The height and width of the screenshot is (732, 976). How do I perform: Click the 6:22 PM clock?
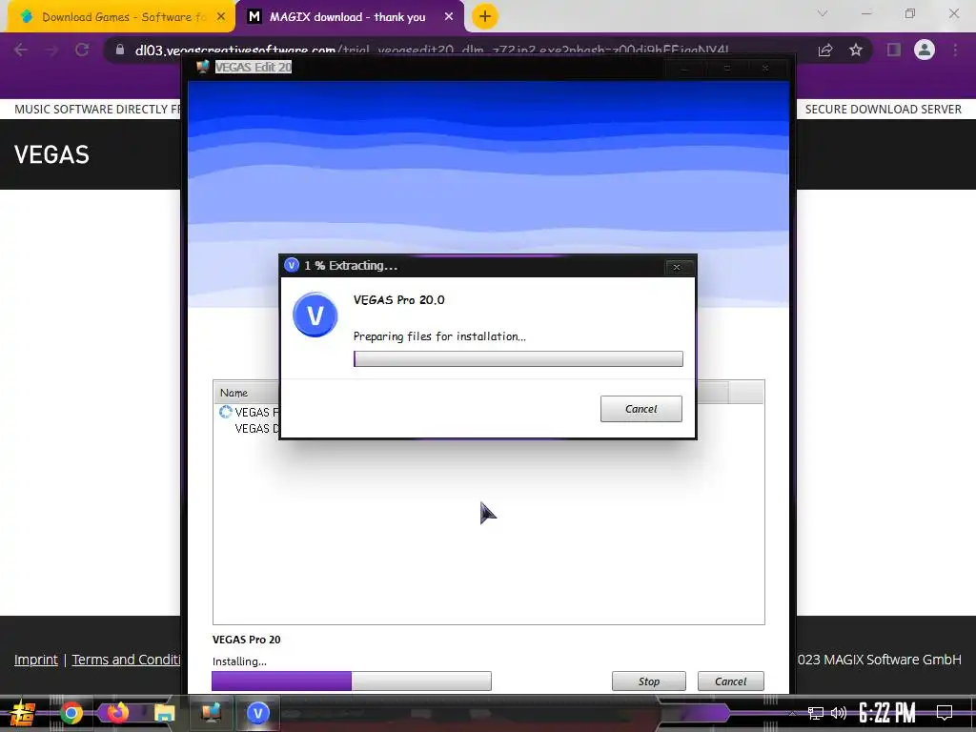[x=887, y=713]
